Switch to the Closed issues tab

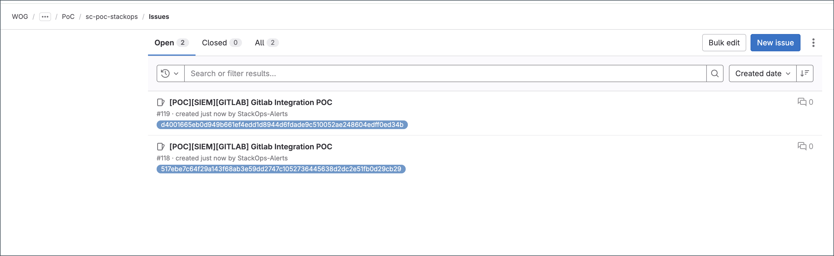[214, 42]
